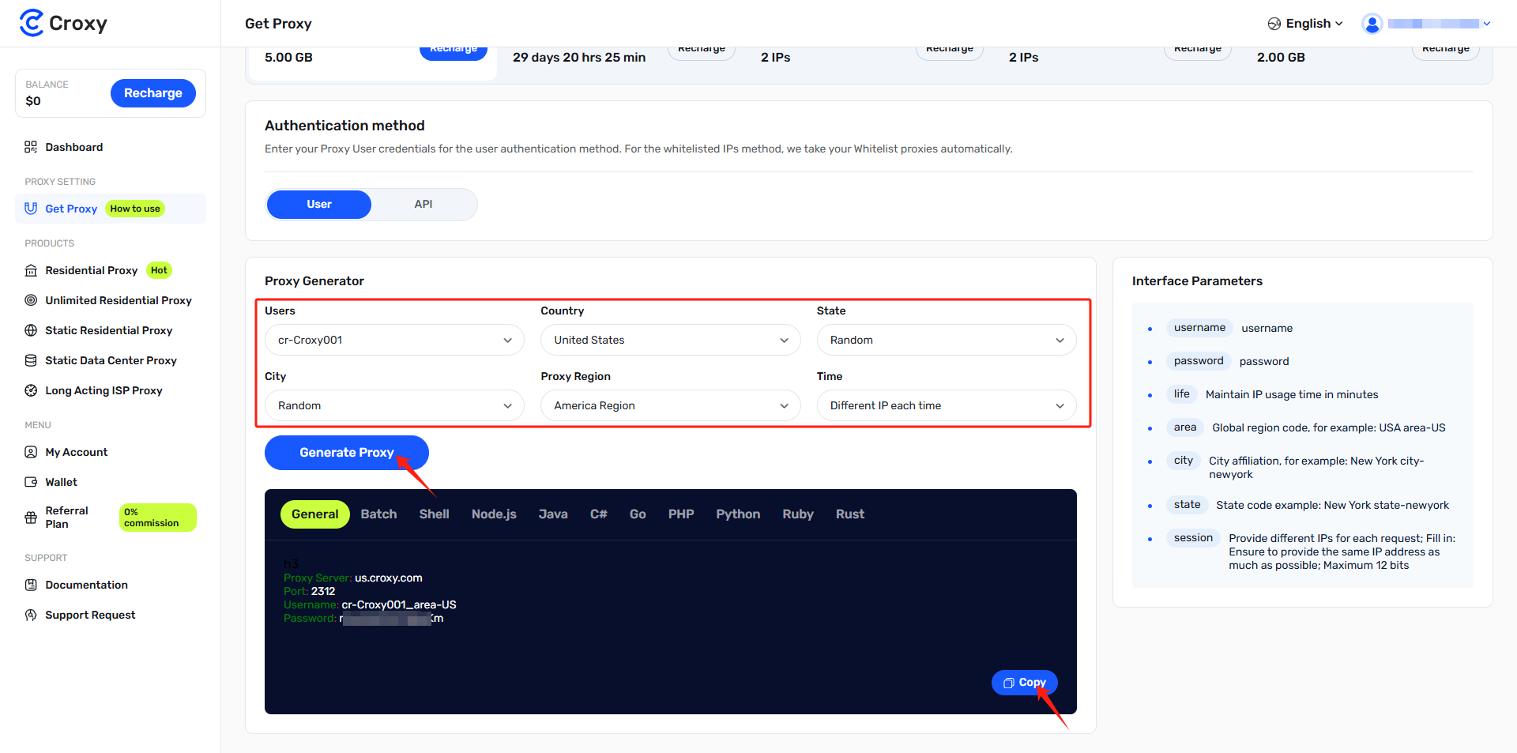Viewport: 1517px width, 753px height.
Task: Click the Wallet icon in sidebar
Action: coord(31,482)
